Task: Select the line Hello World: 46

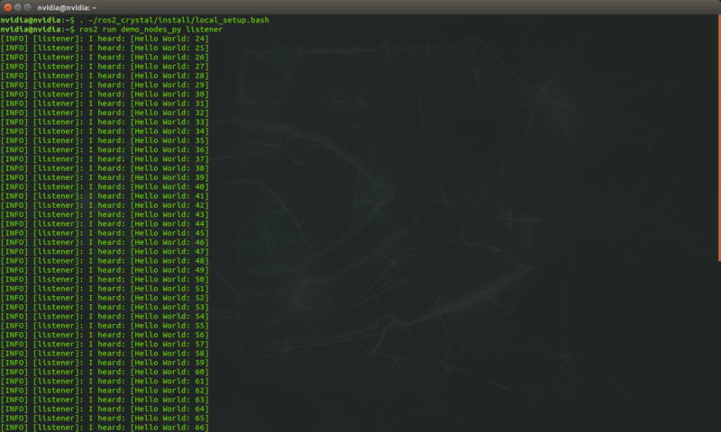Action: [105, 242]
